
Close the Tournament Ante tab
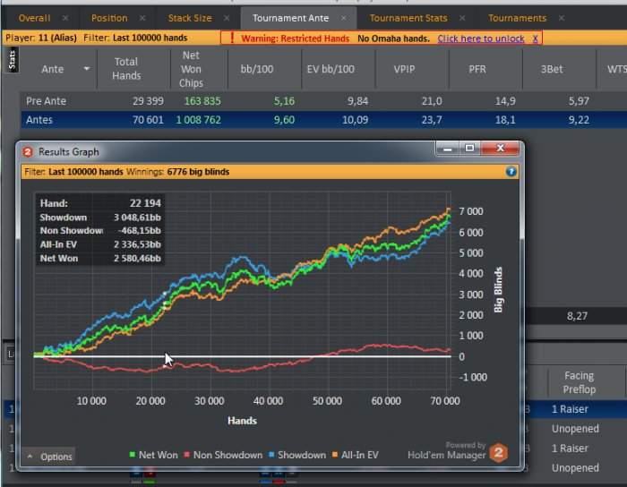[x=343, y=18]
